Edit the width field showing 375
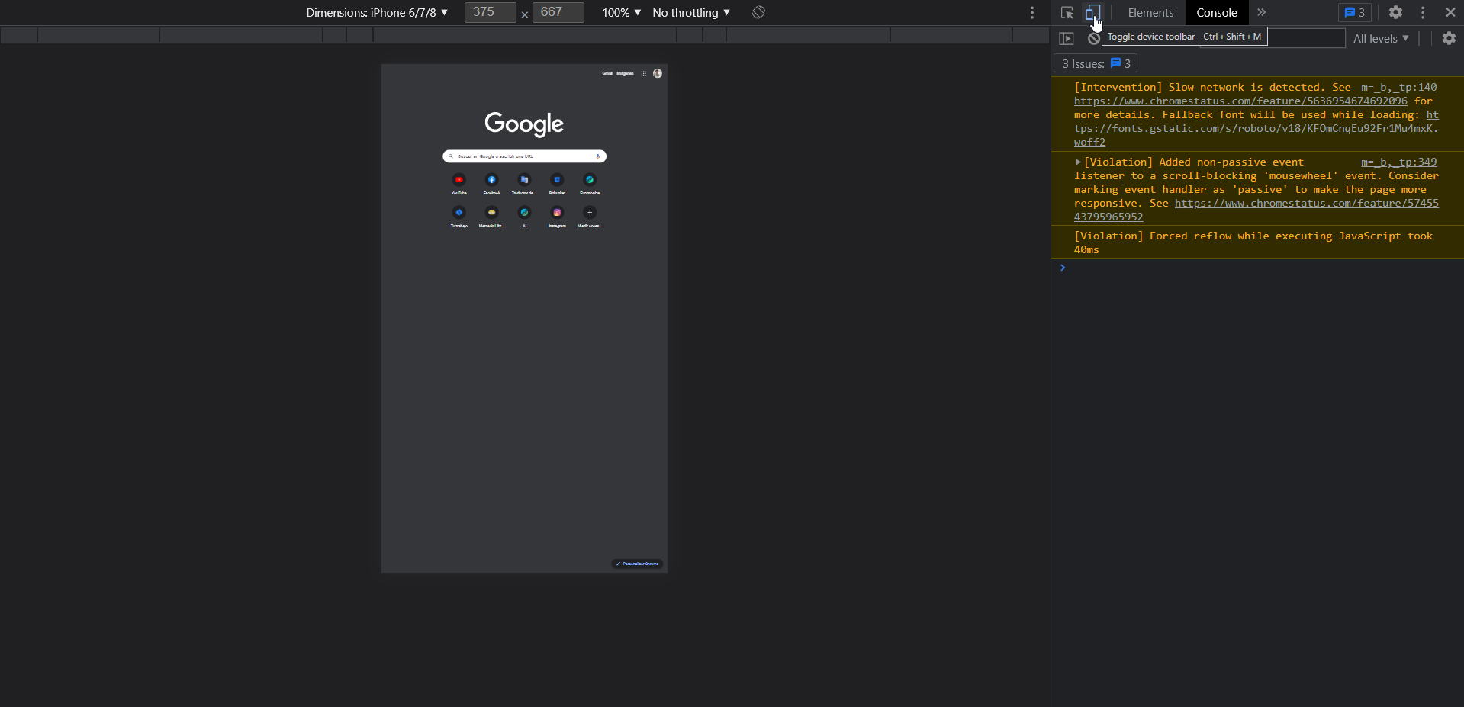 coord(490,12)
